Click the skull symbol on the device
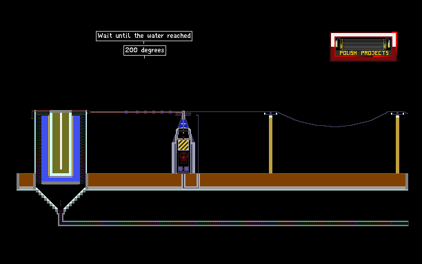The image size is (422, 264). coord(183,157)
